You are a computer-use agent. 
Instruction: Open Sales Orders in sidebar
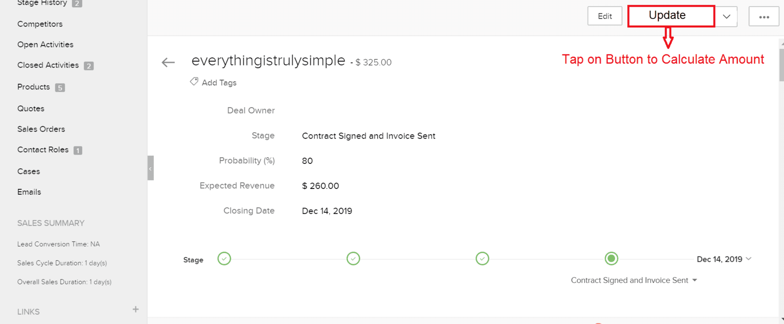[41, 129]
